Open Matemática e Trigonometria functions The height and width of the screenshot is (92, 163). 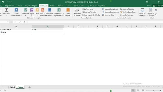click(59, 12)
